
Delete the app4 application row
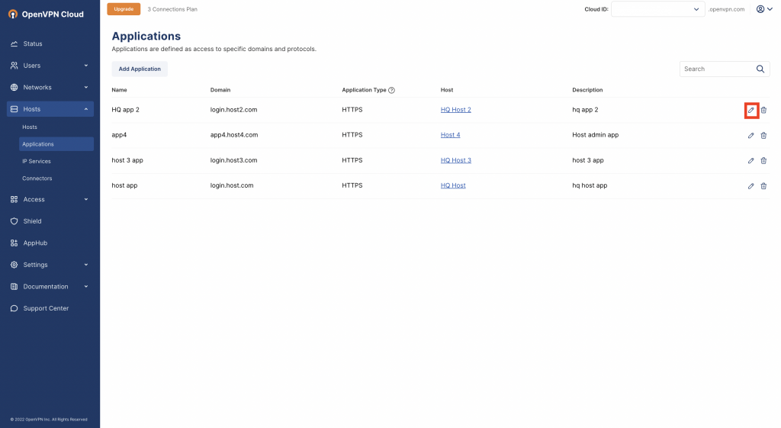(763, 136)
